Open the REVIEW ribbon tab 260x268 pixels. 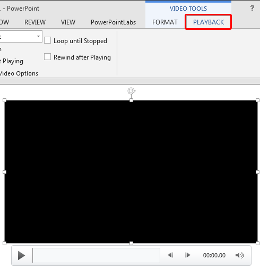coord(35,22)
